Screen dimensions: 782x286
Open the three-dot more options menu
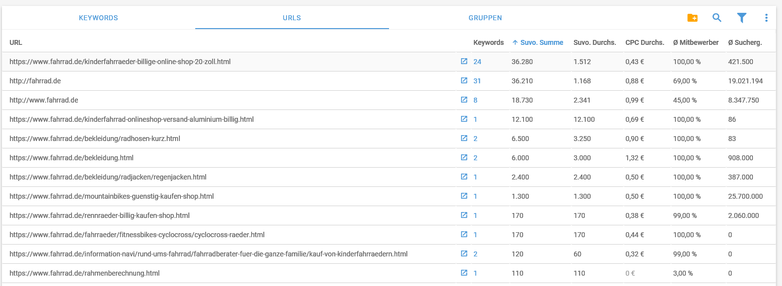point(766,18)
